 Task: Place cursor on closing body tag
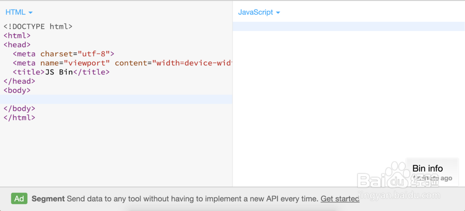(19, 109)
